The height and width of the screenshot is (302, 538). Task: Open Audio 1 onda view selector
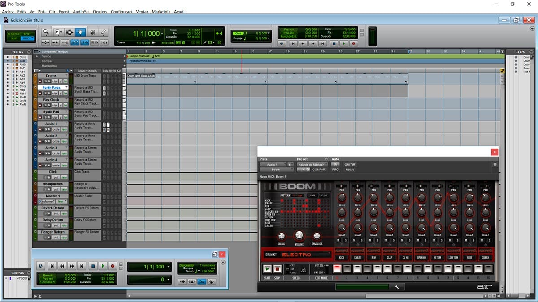click(56, 129)
